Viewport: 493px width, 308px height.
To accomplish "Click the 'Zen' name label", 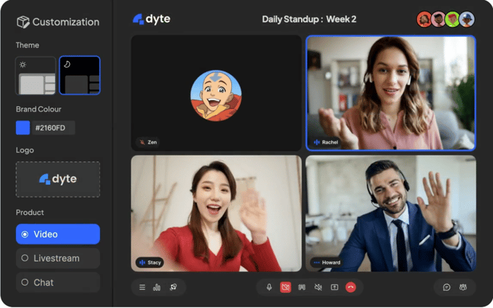I will 152,142.
